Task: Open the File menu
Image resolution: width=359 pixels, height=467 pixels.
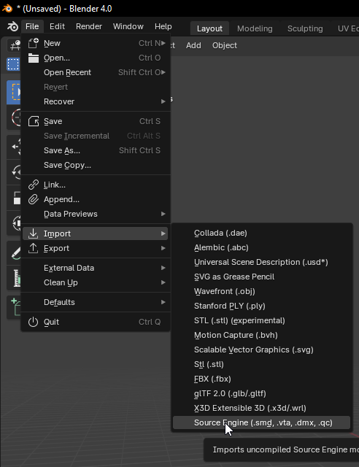Action: point(32,26)
